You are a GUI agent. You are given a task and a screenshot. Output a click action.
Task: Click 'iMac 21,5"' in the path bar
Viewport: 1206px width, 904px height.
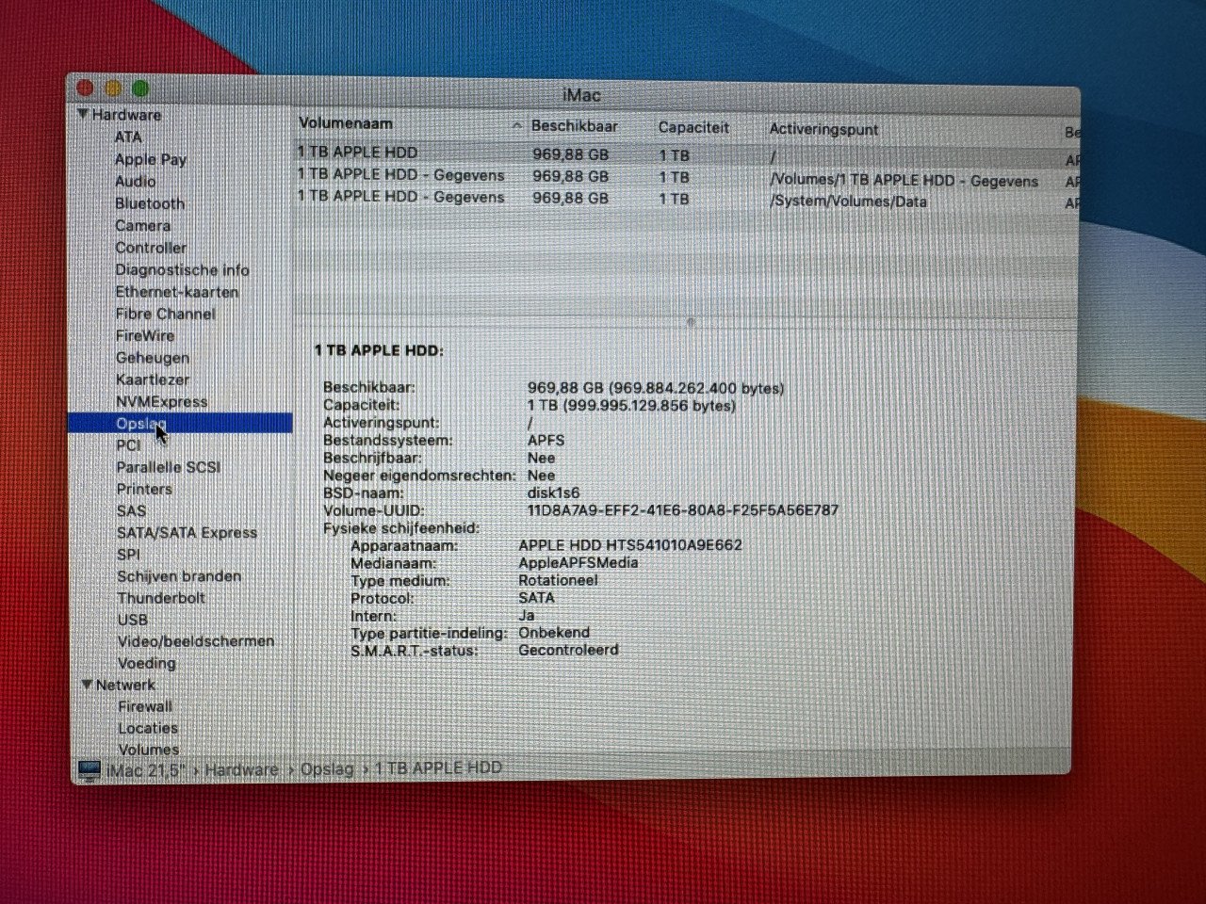tap(146, 770)
